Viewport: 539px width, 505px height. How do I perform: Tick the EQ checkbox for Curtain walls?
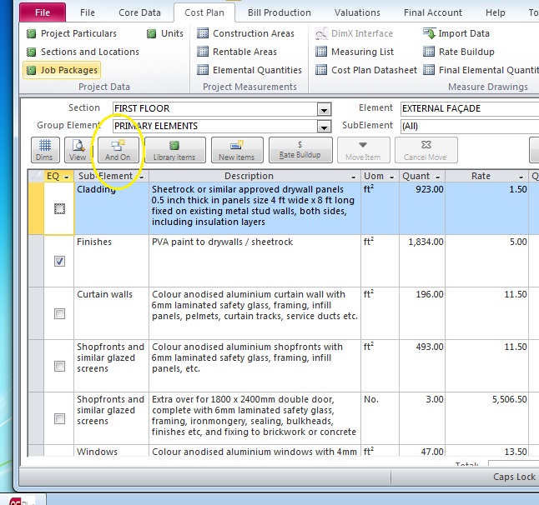click(59, 314)
